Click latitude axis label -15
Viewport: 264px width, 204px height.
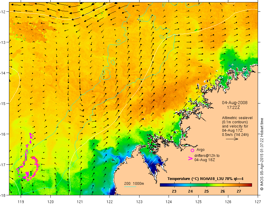[x=3, y=103]
